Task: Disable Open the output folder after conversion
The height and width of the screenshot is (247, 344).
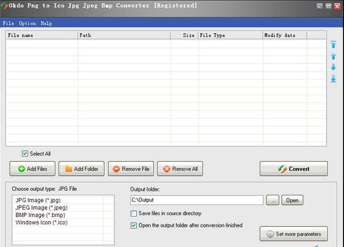Action: 133,225
